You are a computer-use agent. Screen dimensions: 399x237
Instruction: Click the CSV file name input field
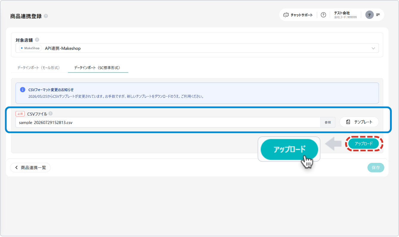[168, 122]
